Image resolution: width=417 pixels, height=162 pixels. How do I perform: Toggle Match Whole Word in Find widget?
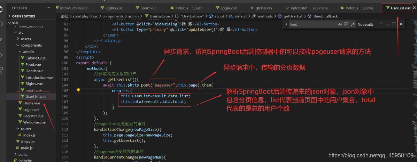pyautogui.click(x=346, y=24)
